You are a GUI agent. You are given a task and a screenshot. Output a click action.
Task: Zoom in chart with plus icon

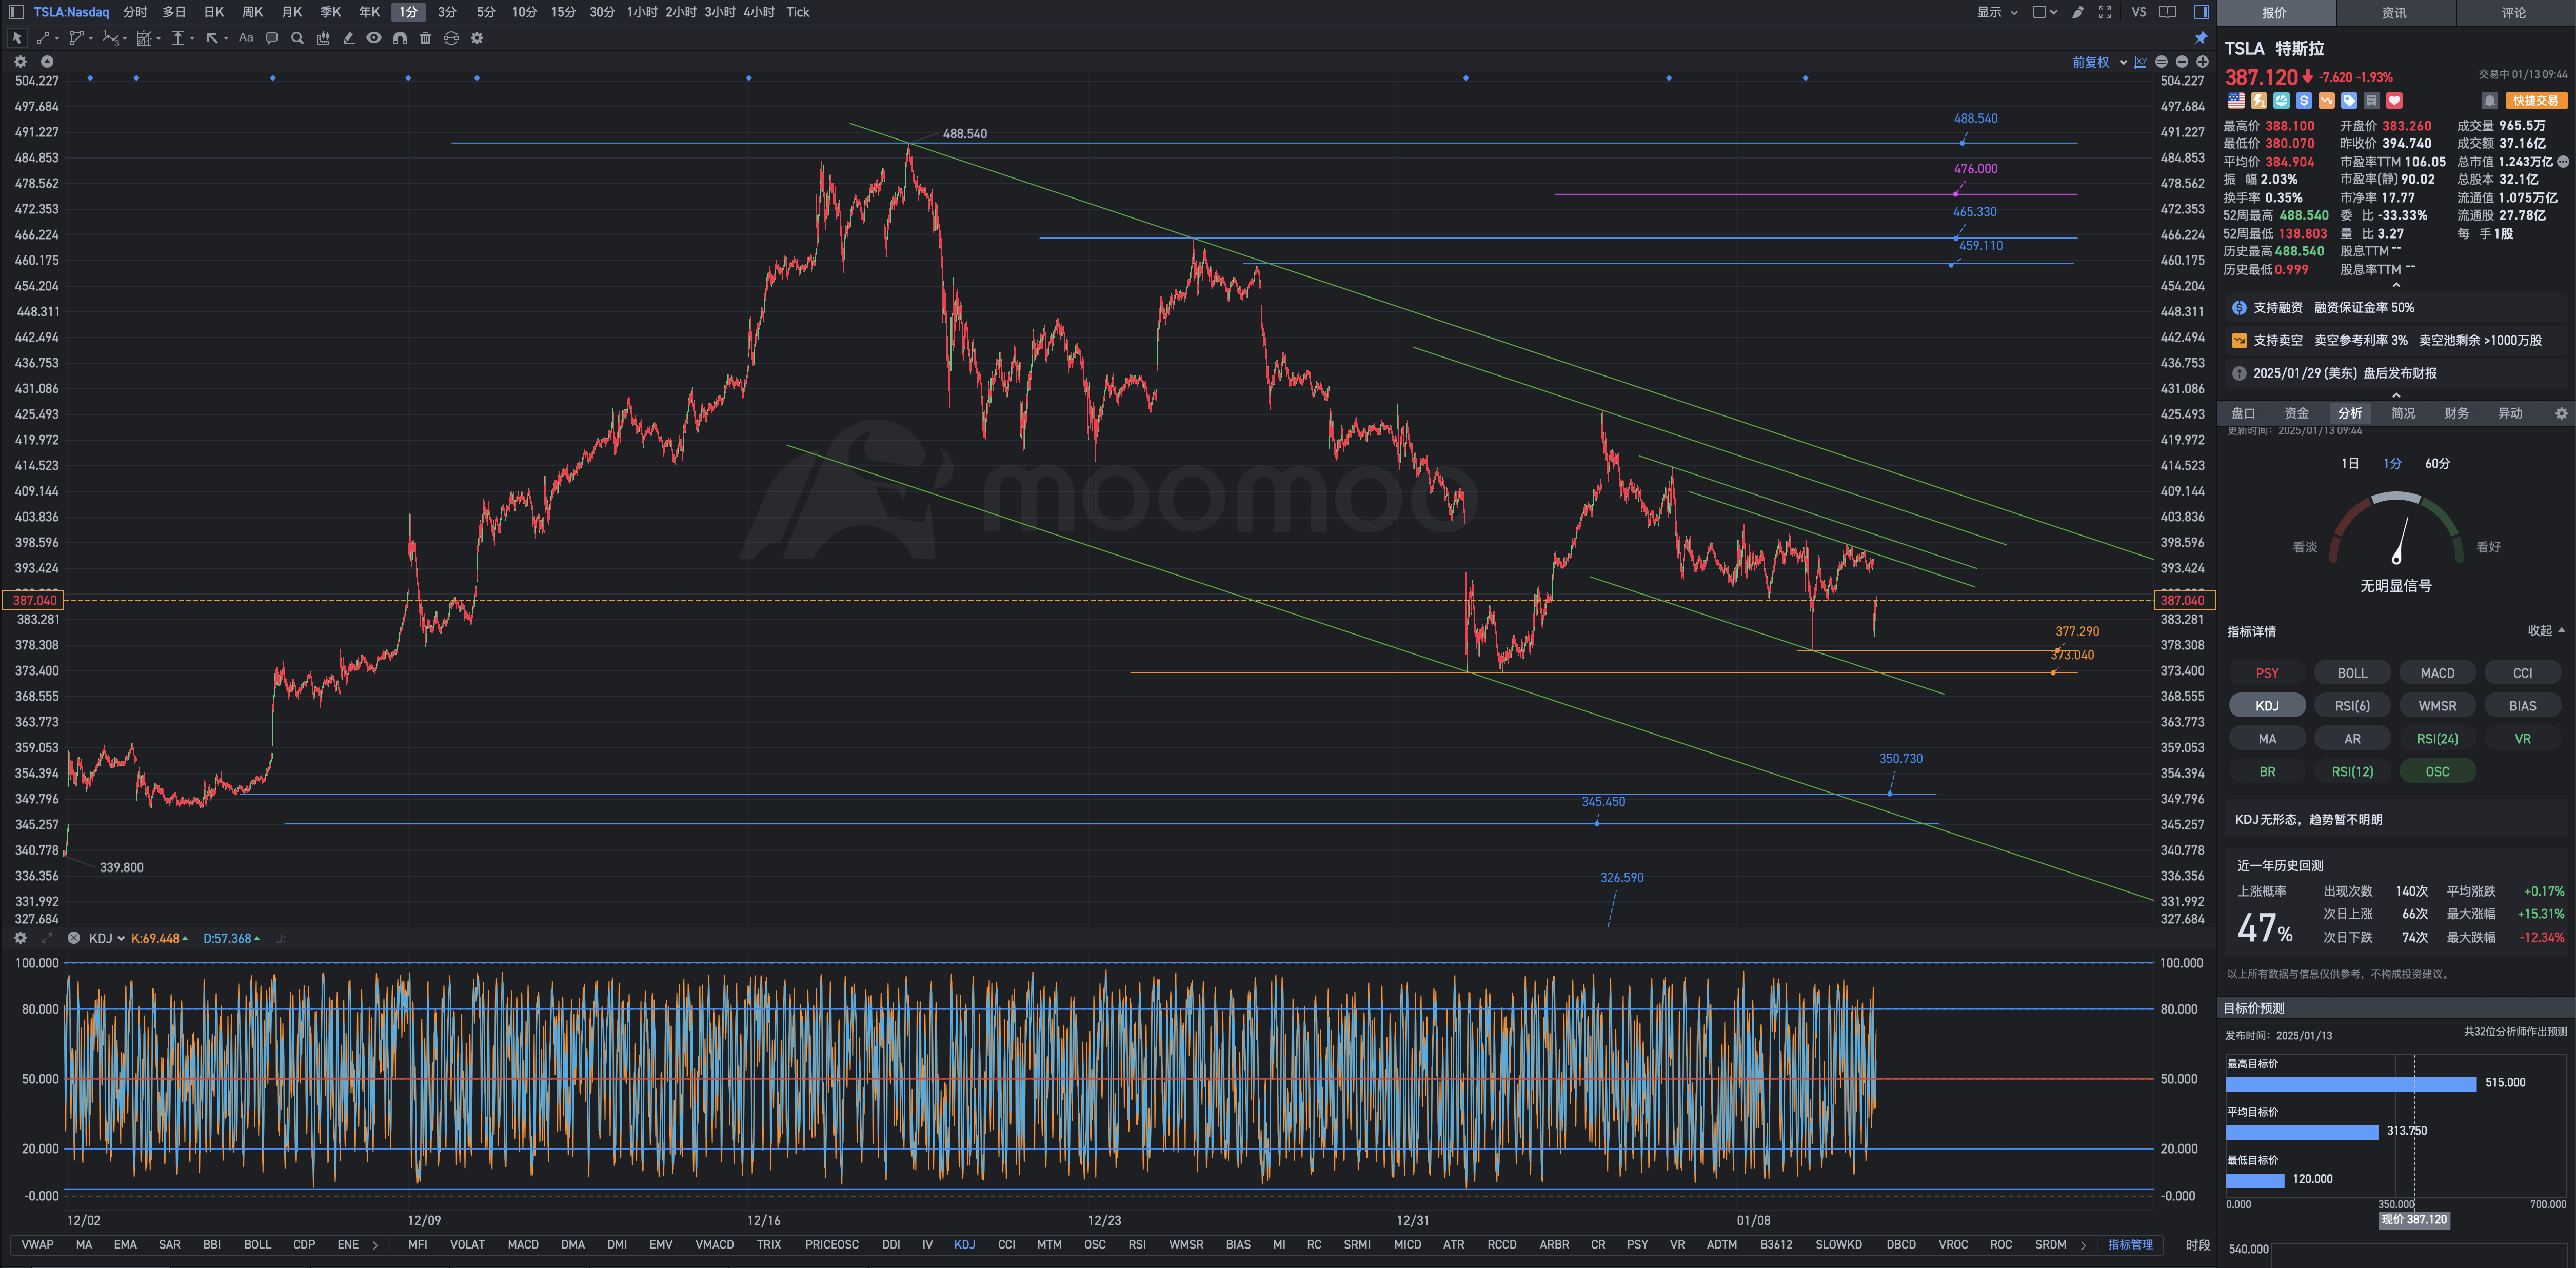2202,62
